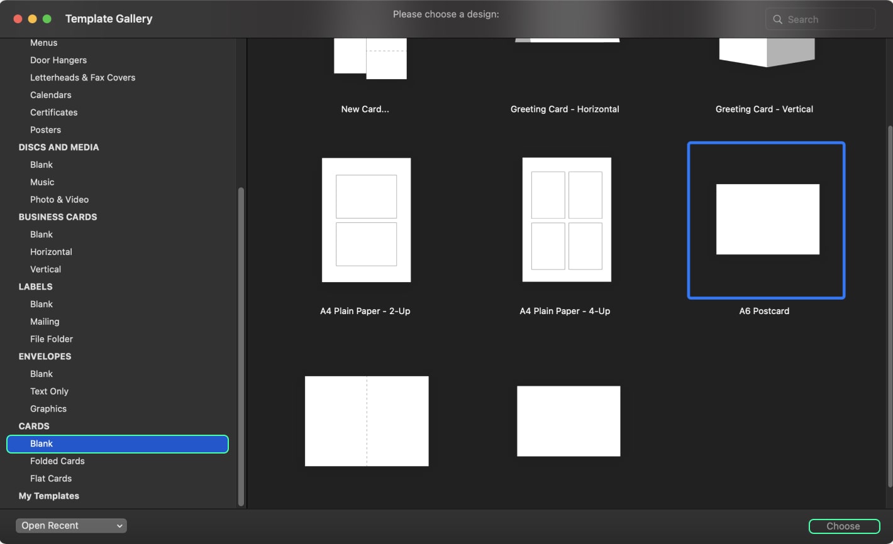893x544 pixels.
Task: Click the sidebar vertical scrollbar
Action: pyautogui.click(x=241, y=345)
